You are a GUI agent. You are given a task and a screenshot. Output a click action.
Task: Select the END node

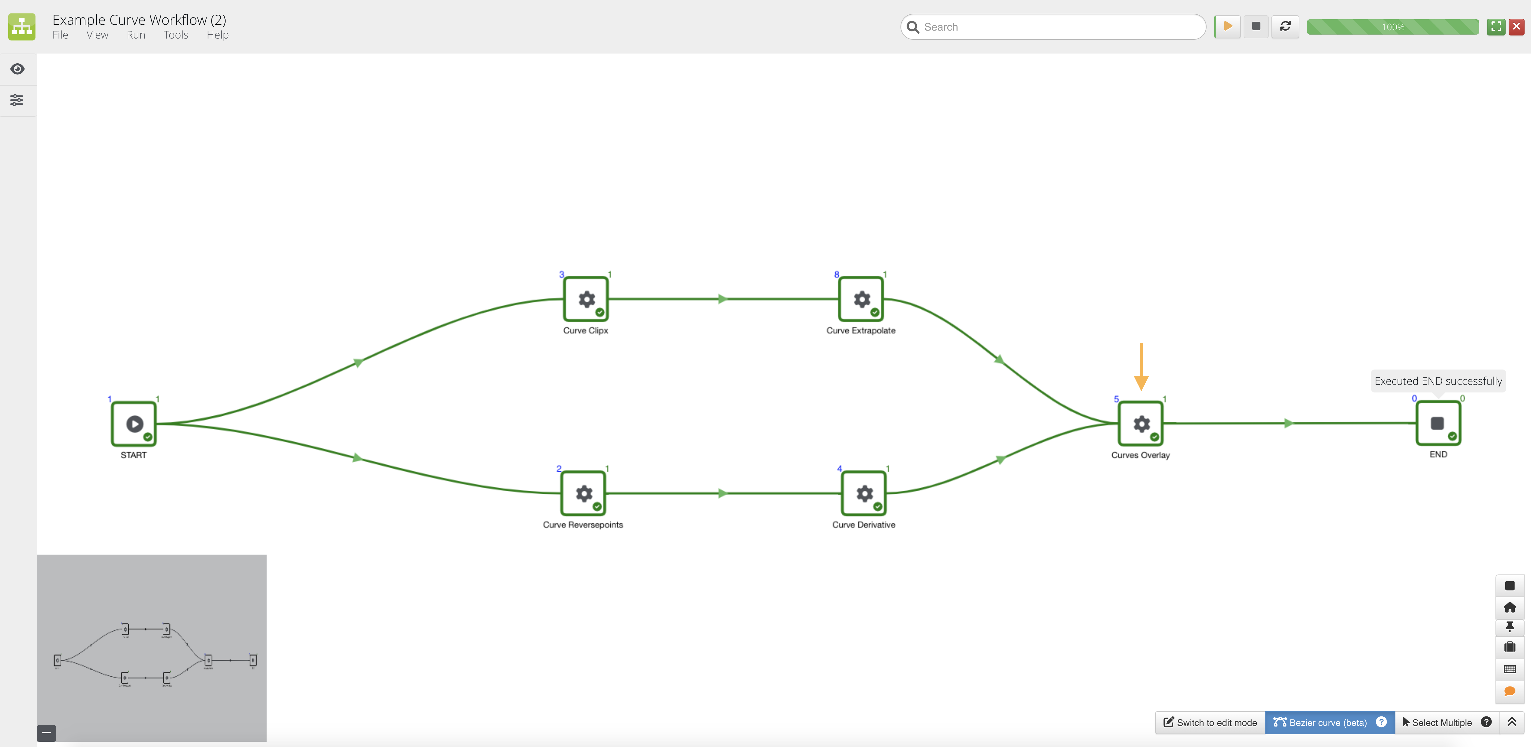[1438, 423]
